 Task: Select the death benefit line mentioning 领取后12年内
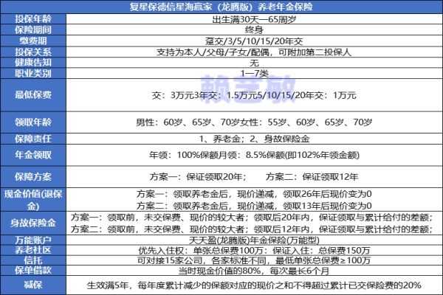(252, 229)
